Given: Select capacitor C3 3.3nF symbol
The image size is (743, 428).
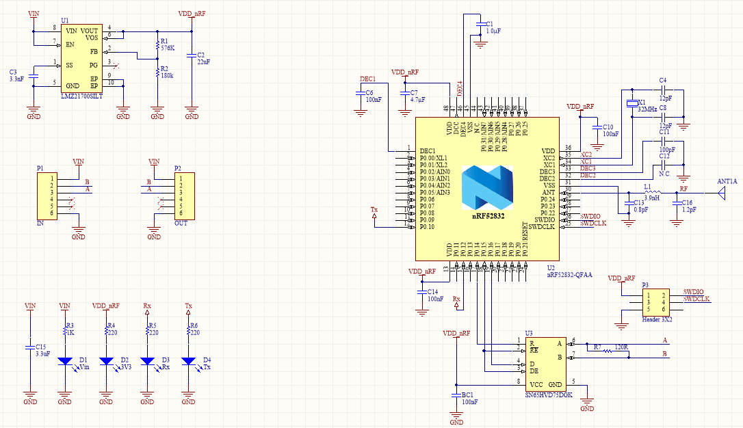Looking at the screenshot, I should coord(33,76).
